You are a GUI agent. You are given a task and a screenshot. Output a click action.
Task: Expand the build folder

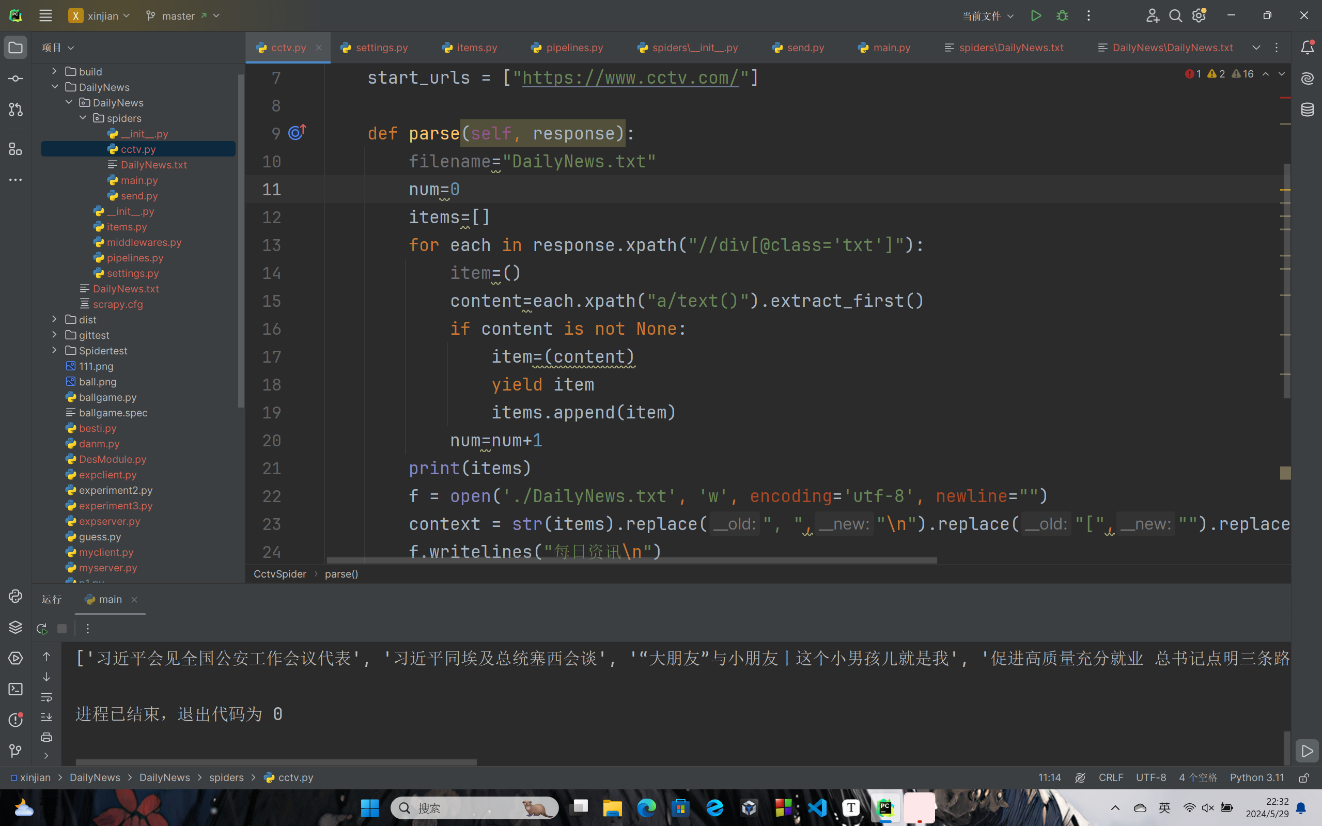click(x=54, y=71)
